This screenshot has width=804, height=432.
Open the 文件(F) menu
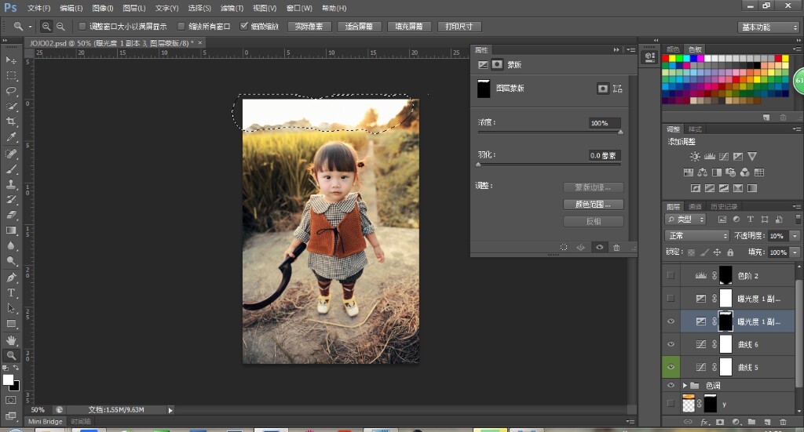(39, 8)
